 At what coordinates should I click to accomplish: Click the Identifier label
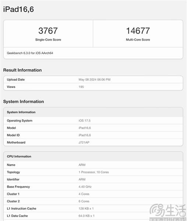[x=13, y=179]
